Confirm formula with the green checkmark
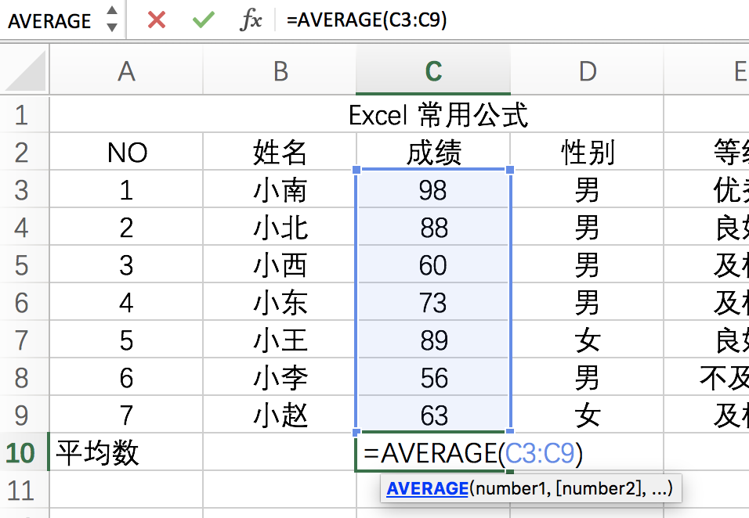Screen dimensions: 749x518 point(204,20)
